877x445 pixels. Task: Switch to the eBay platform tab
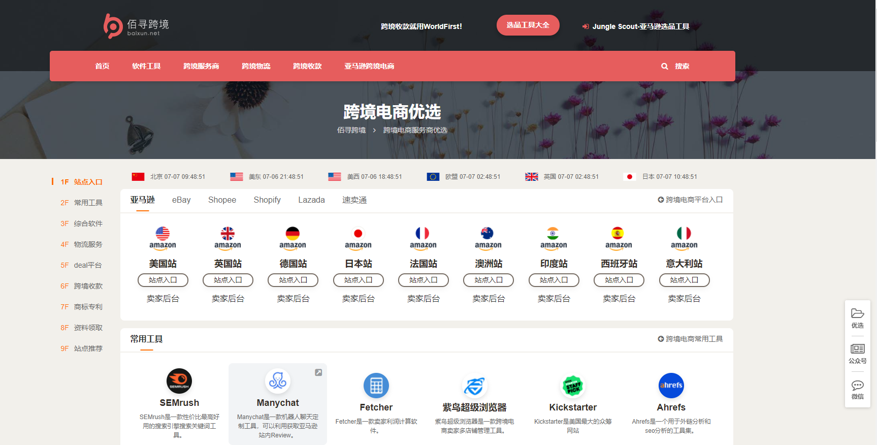coord(181,200)
